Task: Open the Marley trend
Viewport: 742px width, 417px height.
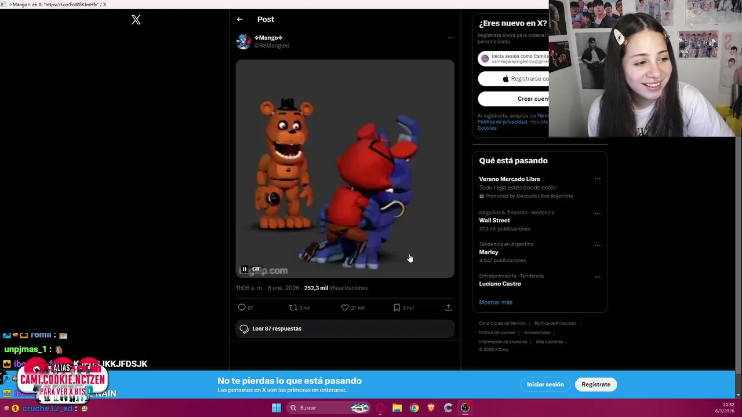Action: click(489, 252)
